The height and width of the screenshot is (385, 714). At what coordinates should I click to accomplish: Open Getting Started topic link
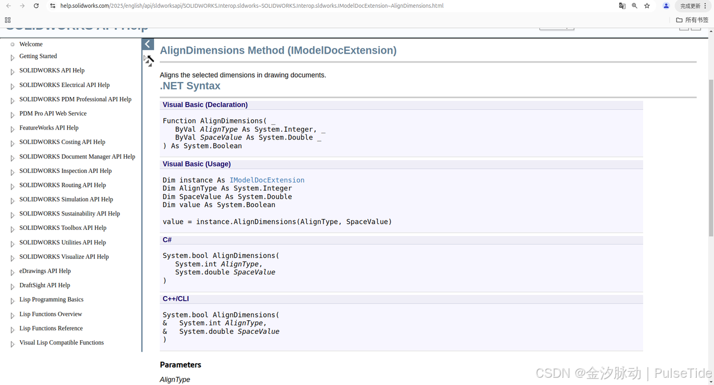38,56
